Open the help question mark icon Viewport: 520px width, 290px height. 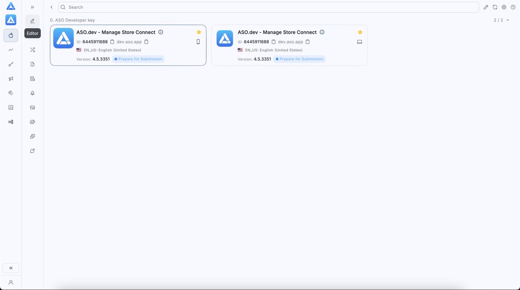513,7
